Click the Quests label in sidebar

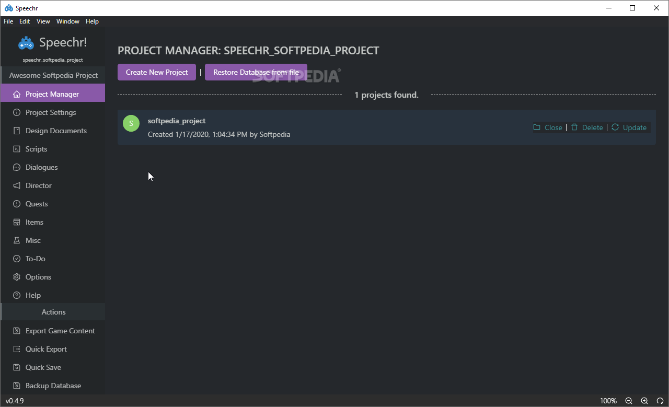tap(37, 204)
